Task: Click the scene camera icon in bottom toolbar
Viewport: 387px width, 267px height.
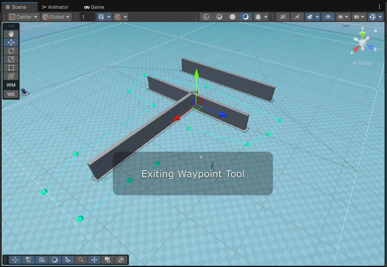Action: click(x=107, y=260)
